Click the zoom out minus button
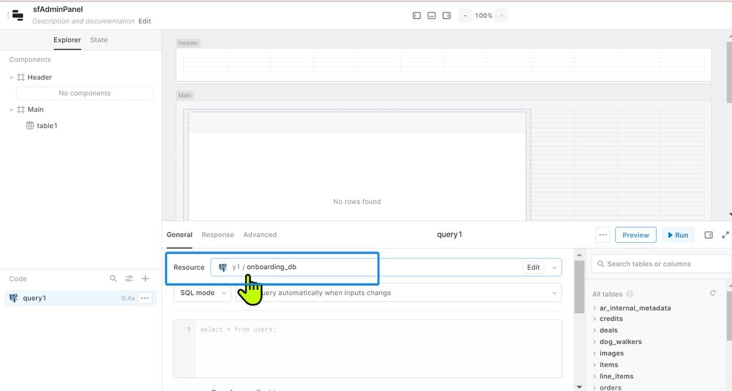Viewport: 732px width, 391px height. (x=465, y=16)
